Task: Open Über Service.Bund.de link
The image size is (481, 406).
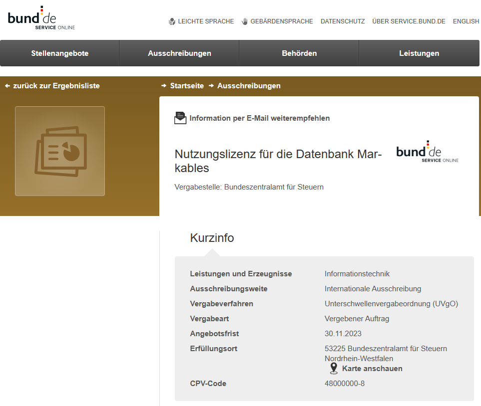Action: click(x=409, y=21)
